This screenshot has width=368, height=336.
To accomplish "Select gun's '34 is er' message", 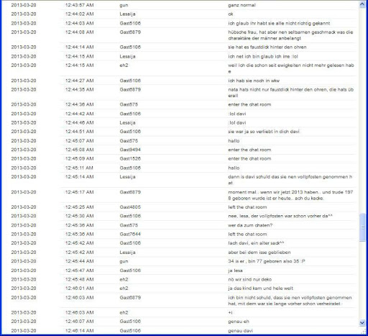I will [267, 261].
